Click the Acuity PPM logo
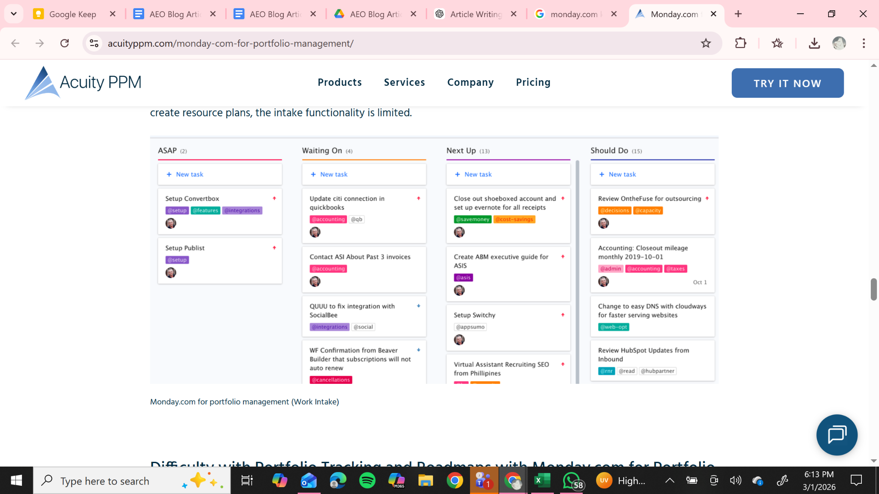 (x=84, y=82)
